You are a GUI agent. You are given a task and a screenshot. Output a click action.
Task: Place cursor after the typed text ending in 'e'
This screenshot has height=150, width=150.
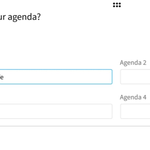pyautogui.click(x=4, y=77)
